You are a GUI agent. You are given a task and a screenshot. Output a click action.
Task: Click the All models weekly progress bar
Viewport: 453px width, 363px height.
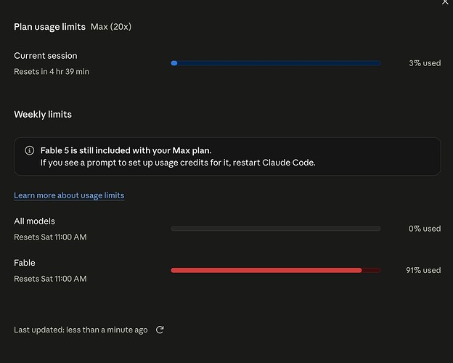[276, 229]
